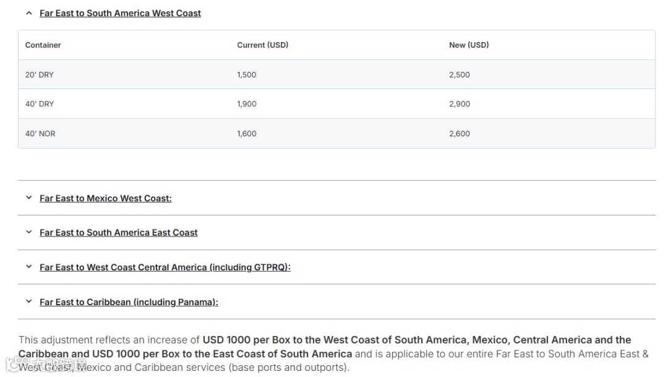This screenshot has height=377, width=668.
Task: Click the new rate 2,600 value
Action: (460, 134)
